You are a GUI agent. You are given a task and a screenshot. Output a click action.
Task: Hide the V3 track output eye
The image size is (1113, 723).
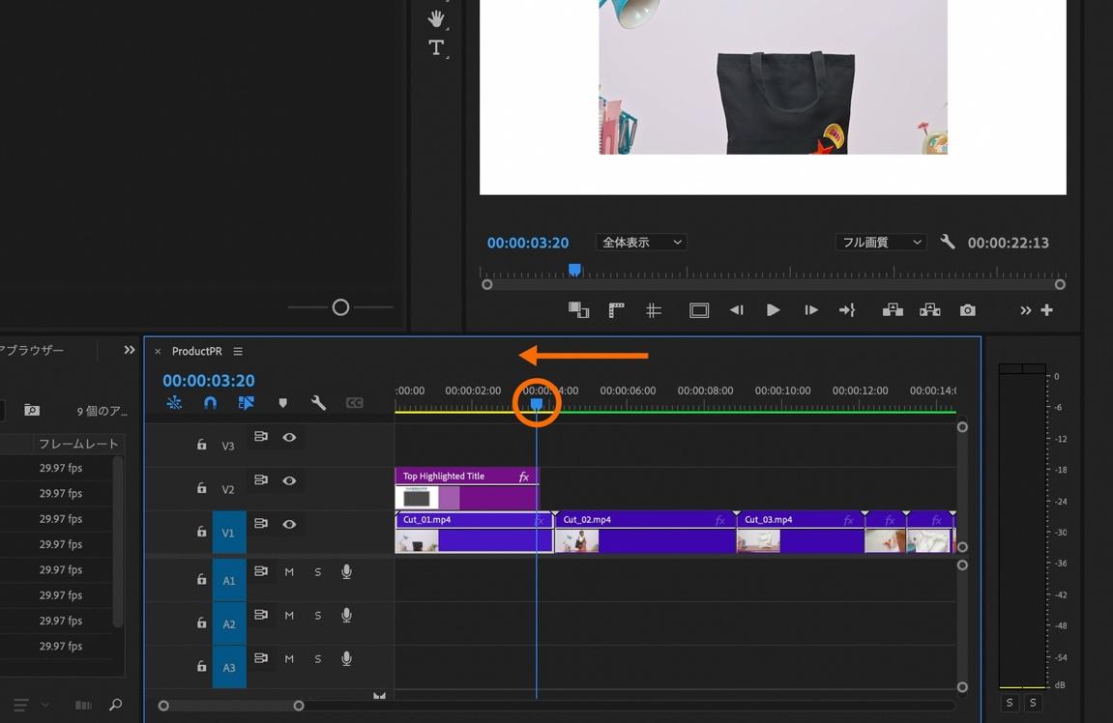point(289,437)
